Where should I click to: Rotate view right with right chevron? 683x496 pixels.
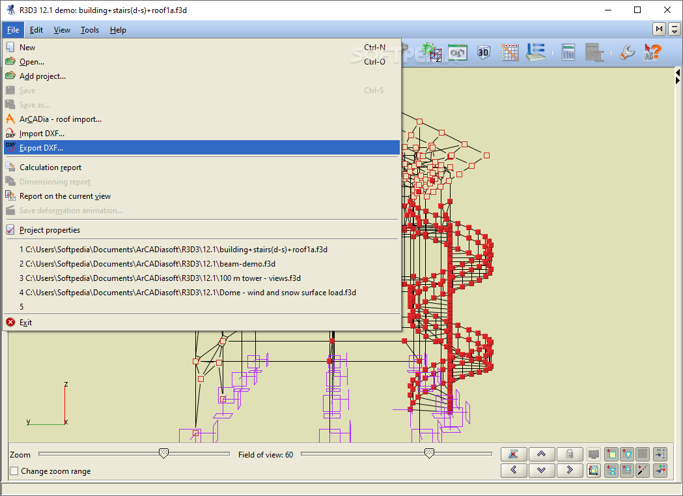[570, 470]
